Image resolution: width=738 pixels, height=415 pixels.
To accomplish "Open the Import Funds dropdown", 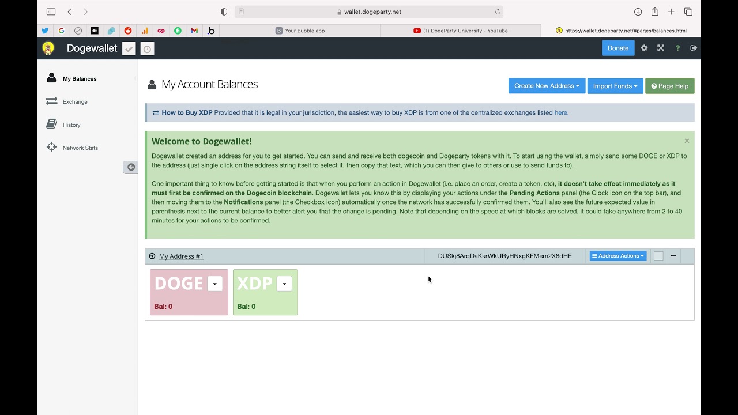I will [x=615, y=86].
